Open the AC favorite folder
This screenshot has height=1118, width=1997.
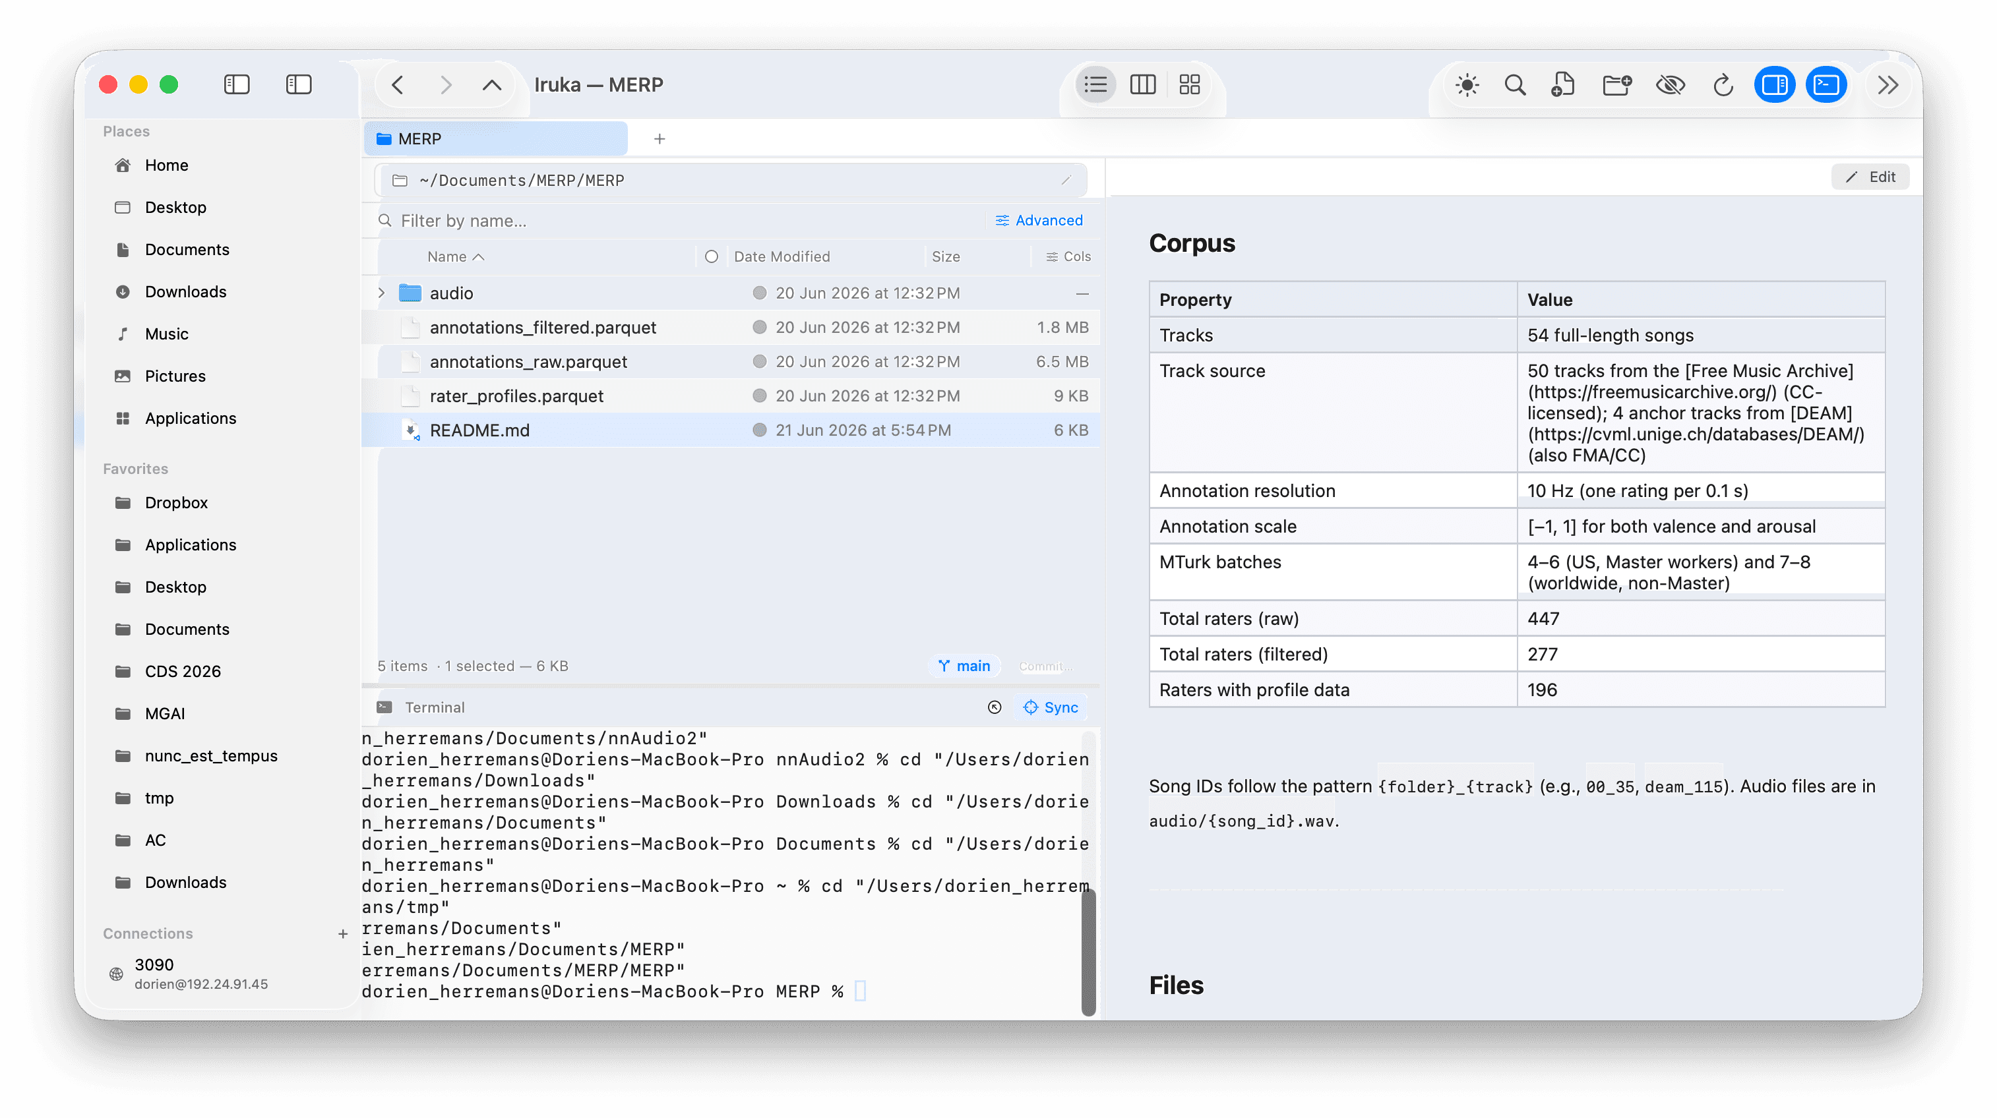pyautogui.click(x=155, y=840)
